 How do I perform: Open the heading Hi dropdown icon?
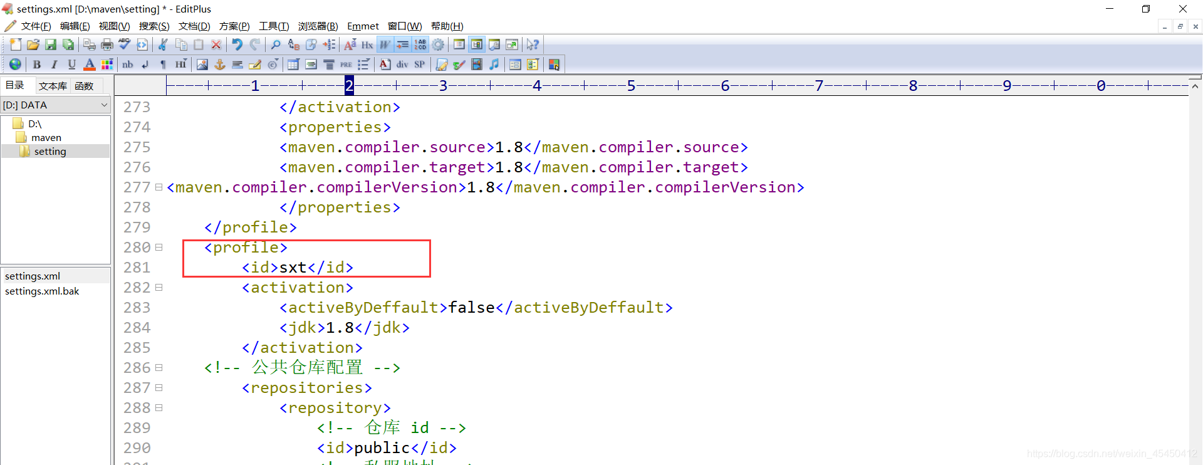pos(180,64)
